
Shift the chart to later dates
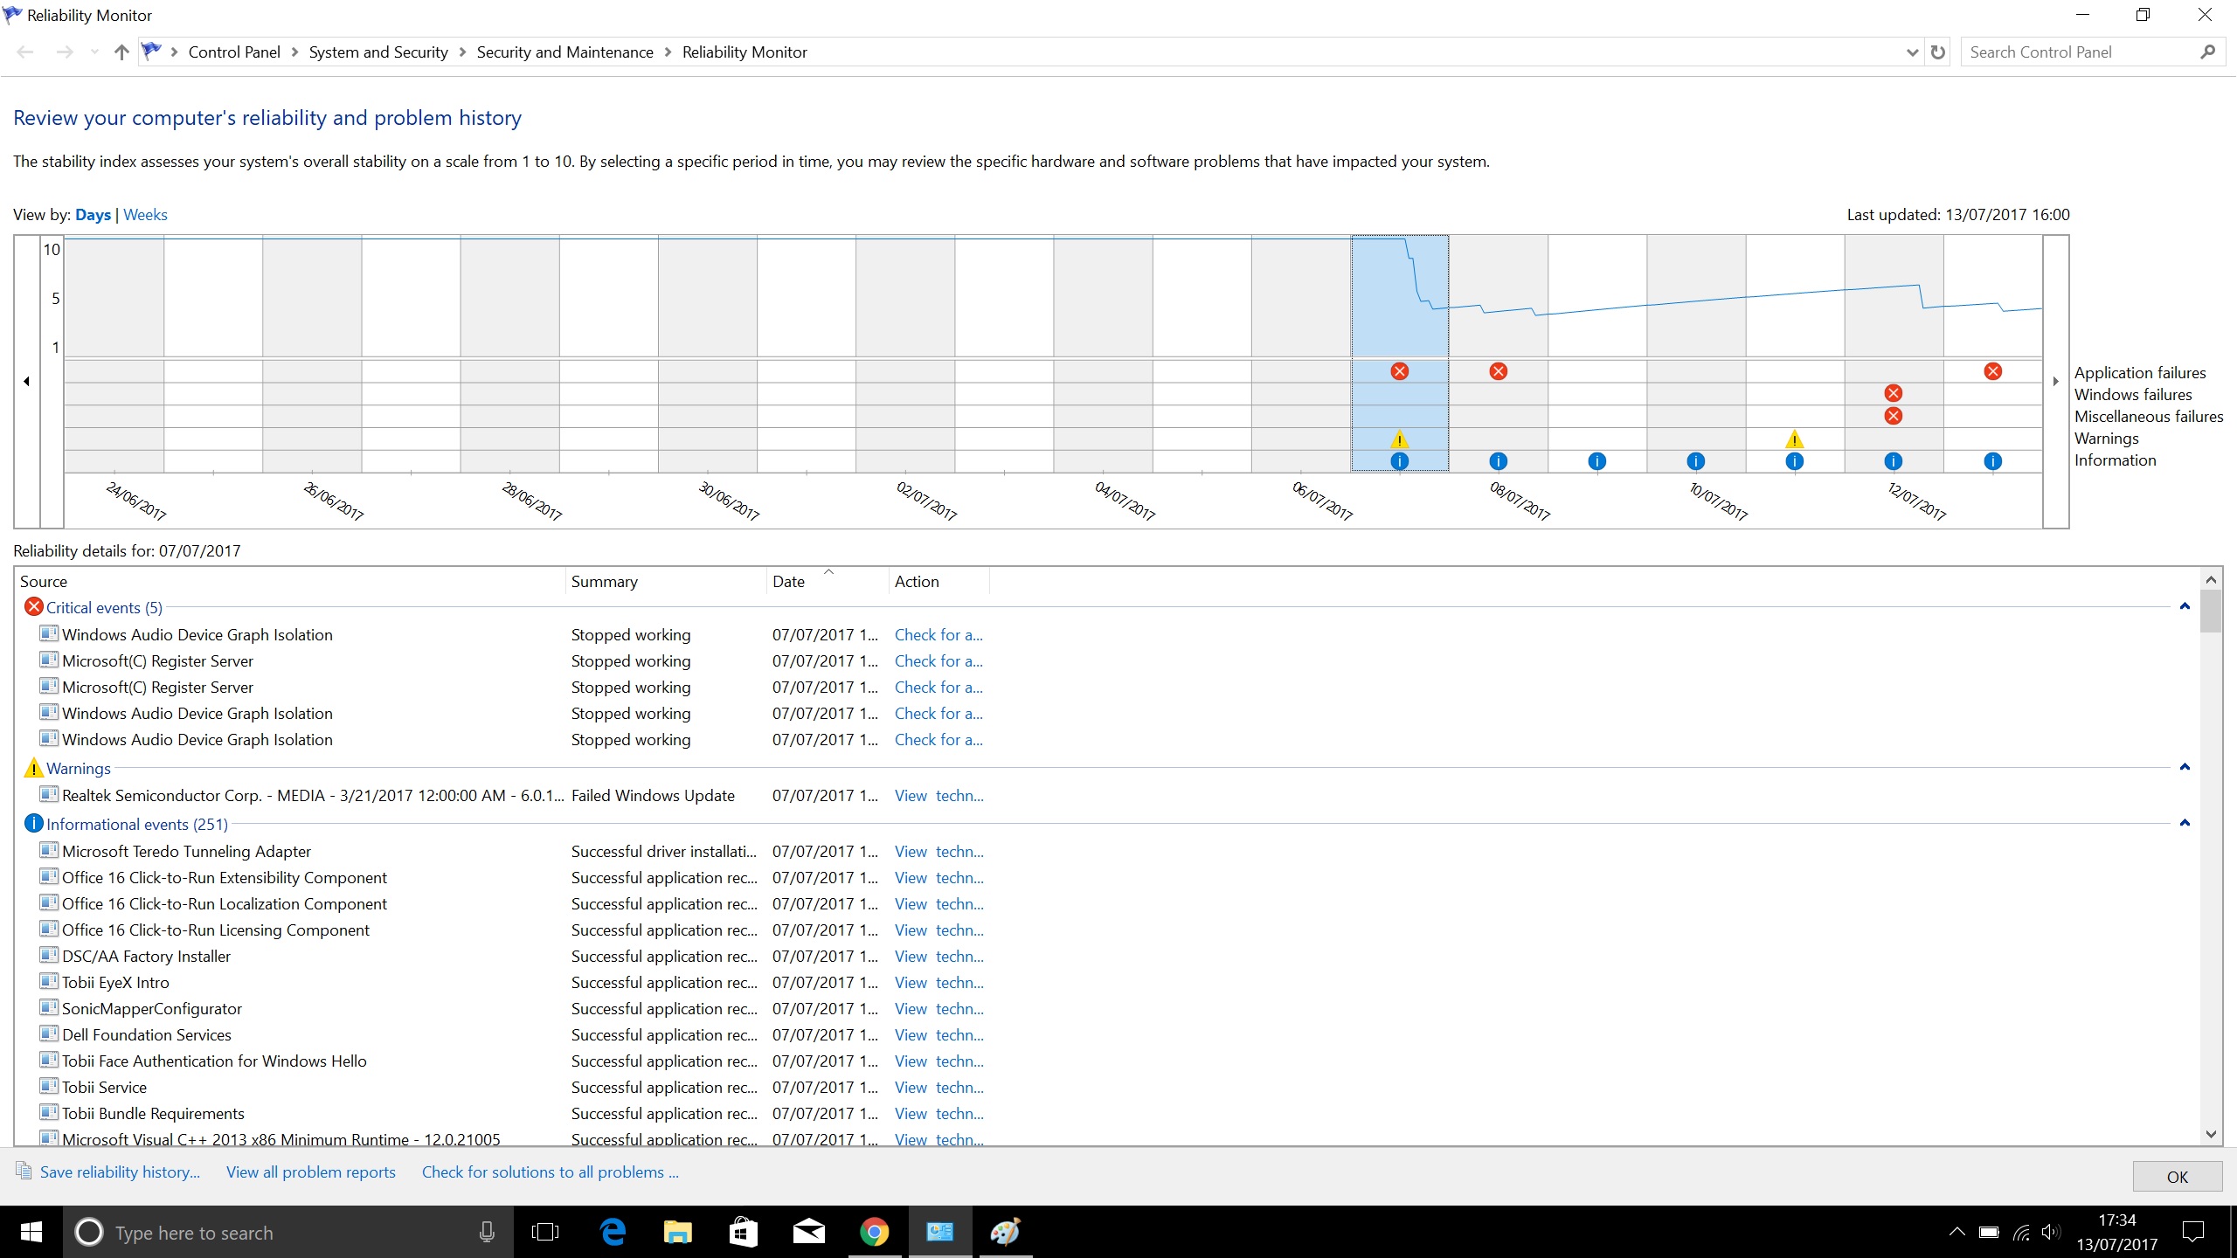point(2055,382)
